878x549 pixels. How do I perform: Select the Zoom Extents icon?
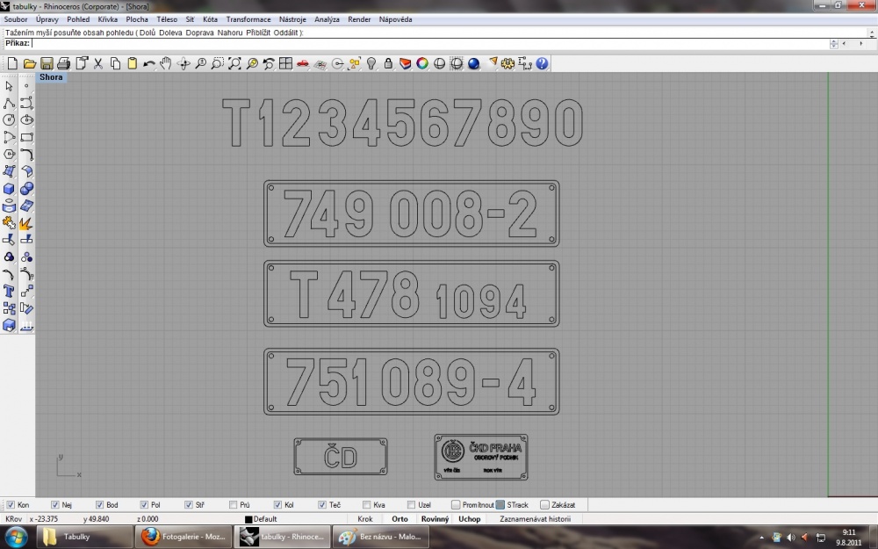pos(234,63)
